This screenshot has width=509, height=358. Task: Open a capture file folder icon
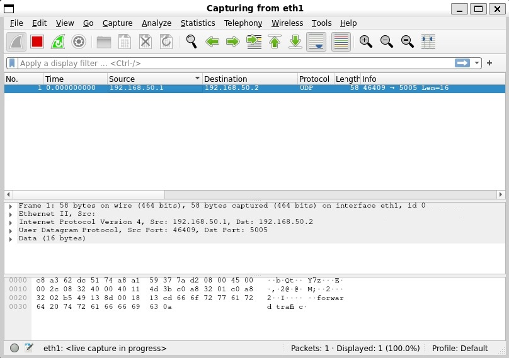click(x=104, y=42)
